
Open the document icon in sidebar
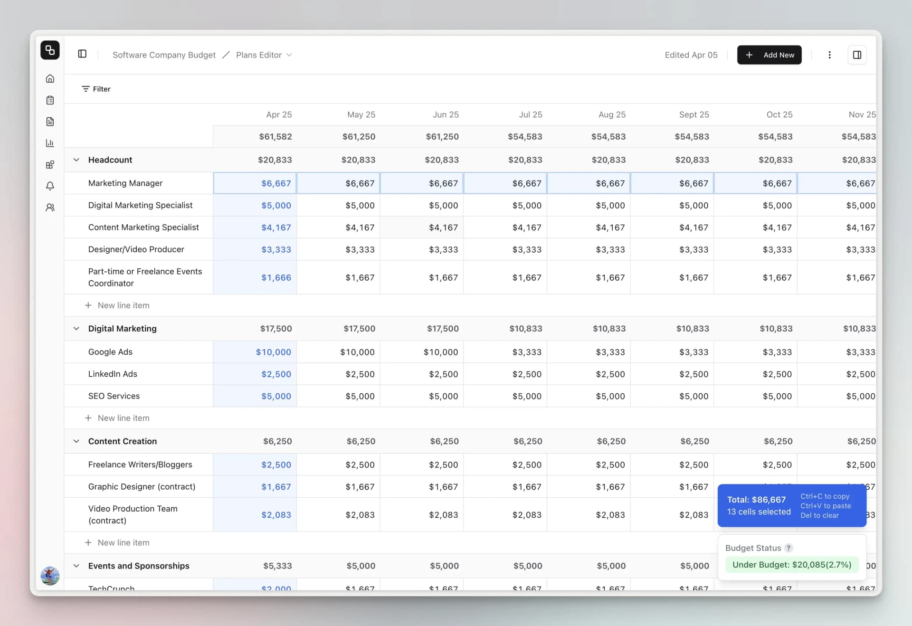pos(50,122)
